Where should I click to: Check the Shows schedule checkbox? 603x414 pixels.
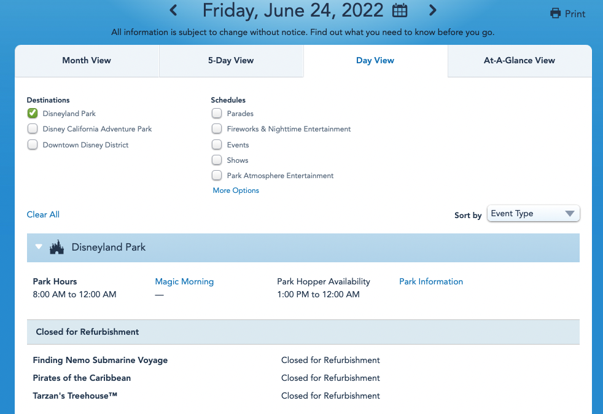pyautogui.click(x=217, y=160)
